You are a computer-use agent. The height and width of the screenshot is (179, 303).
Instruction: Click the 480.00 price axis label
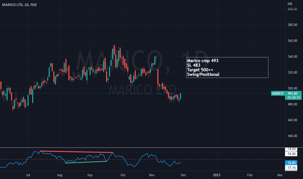tap(292, 104)
